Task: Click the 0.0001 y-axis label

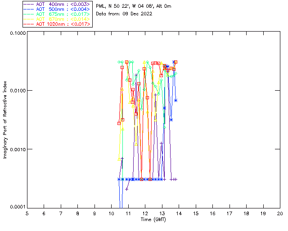Action: click(18, 207)
